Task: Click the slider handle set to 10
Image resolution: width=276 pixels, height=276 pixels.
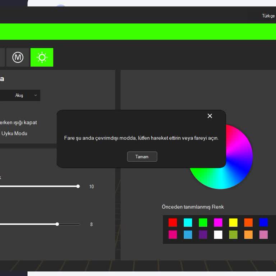Action: [78, 186]
